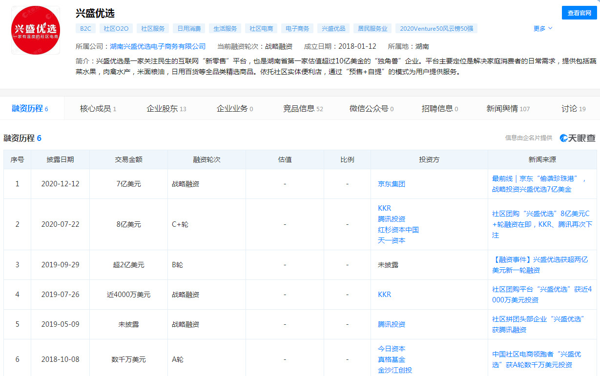This screenshot has height=376, width=600.
Task: Click the 近4000万美元 amount cell
Action: pyautogui.click(x=128, y=295)
